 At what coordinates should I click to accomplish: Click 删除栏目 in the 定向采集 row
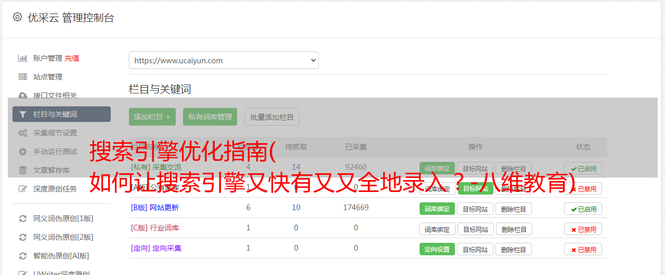click(x=514, y=249)
